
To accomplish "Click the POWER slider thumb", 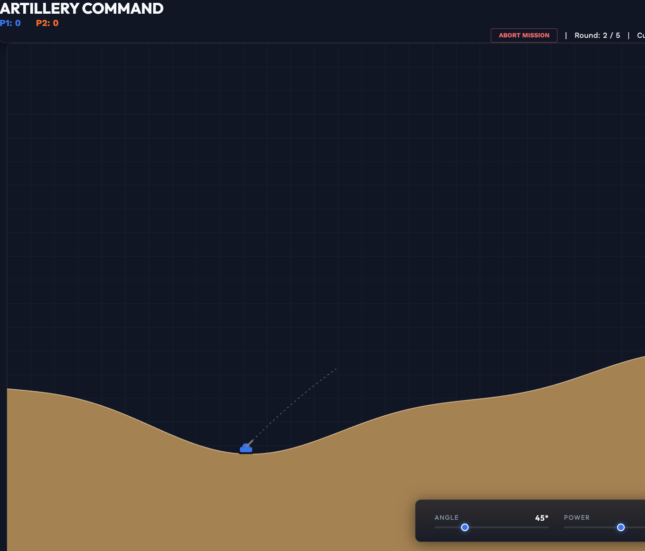I will point(621,527).
